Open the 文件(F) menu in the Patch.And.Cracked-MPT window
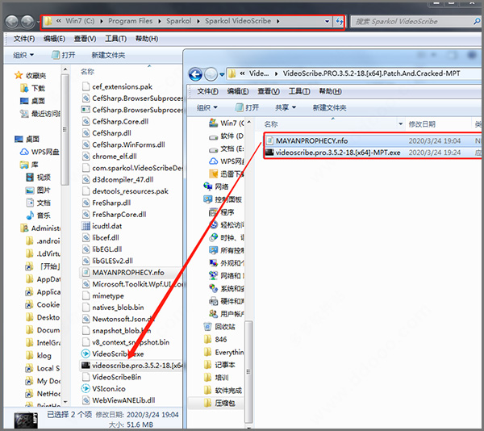This screenshot has height=431, width=484. (208, 91)
